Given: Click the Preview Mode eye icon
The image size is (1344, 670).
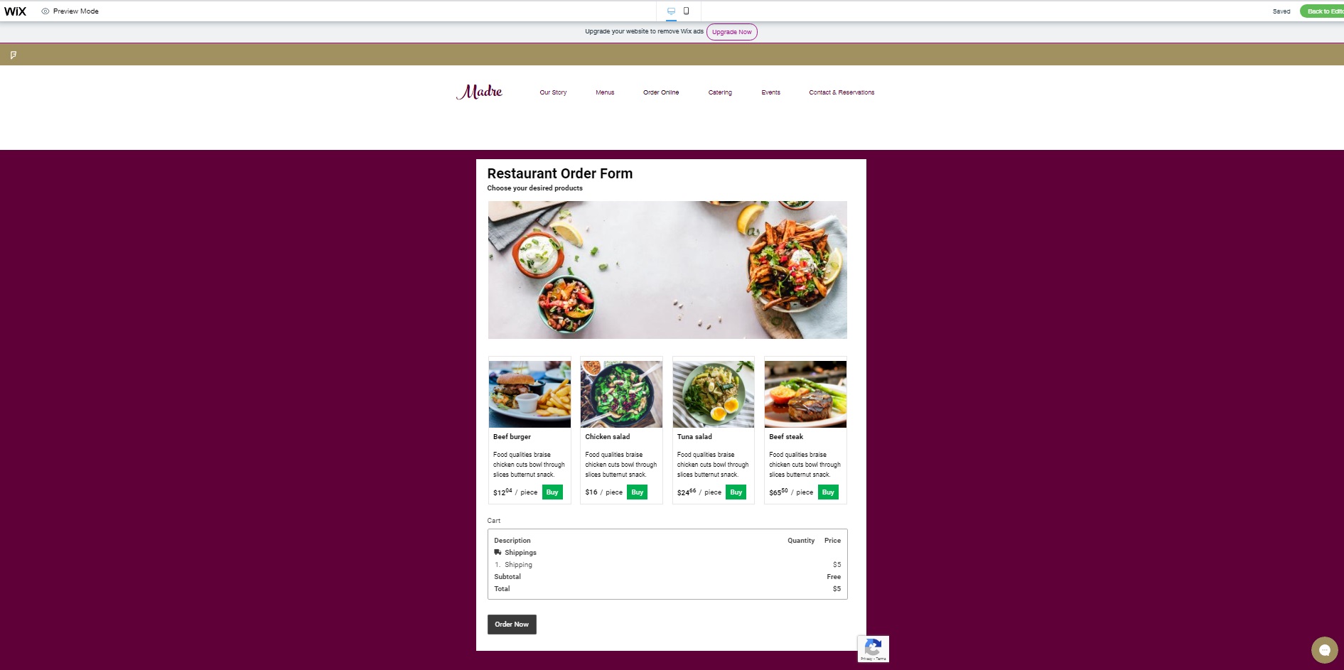Looking at the screenshot, I should pos(45,11).
